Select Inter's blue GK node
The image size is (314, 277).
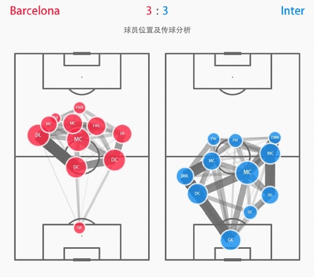[x=230, y=239]
